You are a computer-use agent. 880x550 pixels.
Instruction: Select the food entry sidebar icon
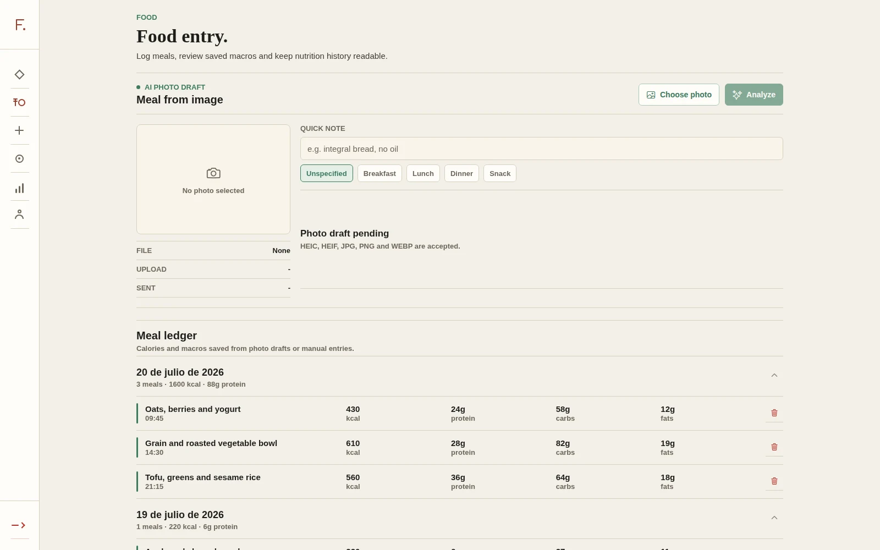tap(19, 102)
